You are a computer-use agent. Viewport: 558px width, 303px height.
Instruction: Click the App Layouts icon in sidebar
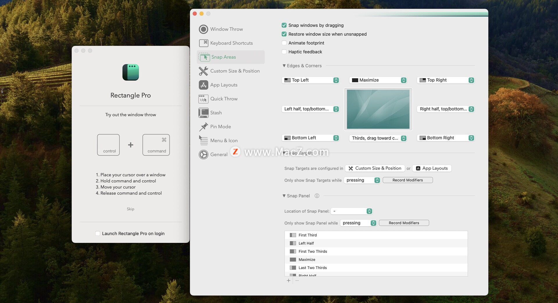tap(203, 85)
